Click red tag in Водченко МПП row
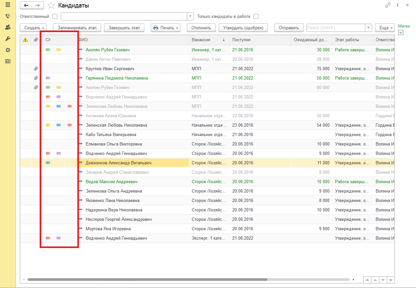This screenshot has width=416, height=288. point(48,97)
